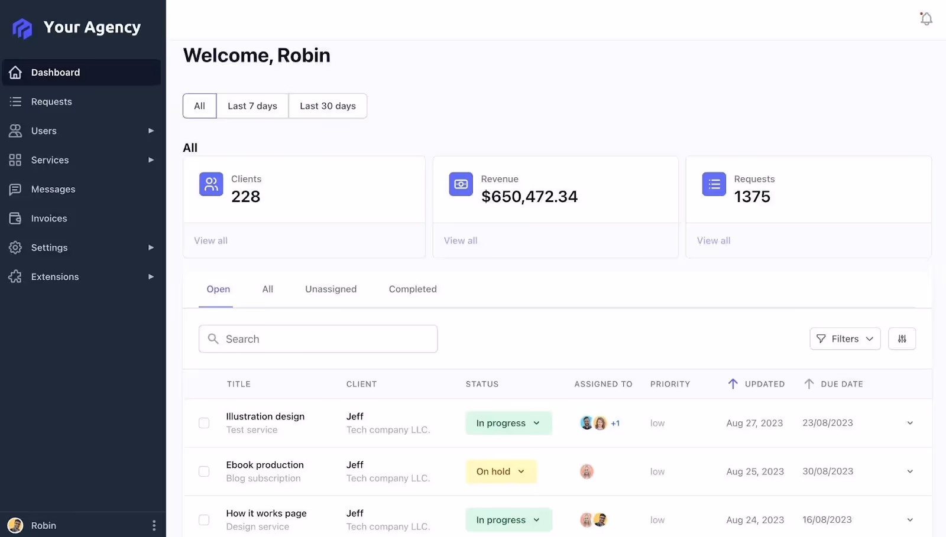The height and width of the screenshot is (537, 946).
Task: Expand the Ebook production row chevron
Action: [x=910, y=471]
